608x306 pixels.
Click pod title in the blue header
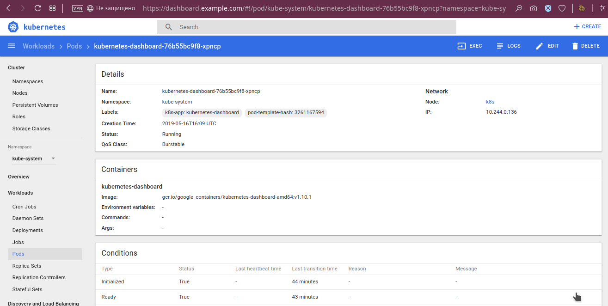(x=157, y=46)
